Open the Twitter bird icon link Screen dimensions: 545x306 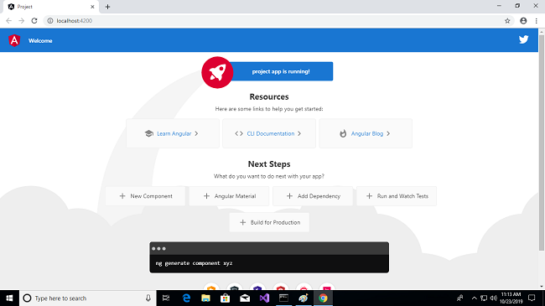(x=523, y=39)
